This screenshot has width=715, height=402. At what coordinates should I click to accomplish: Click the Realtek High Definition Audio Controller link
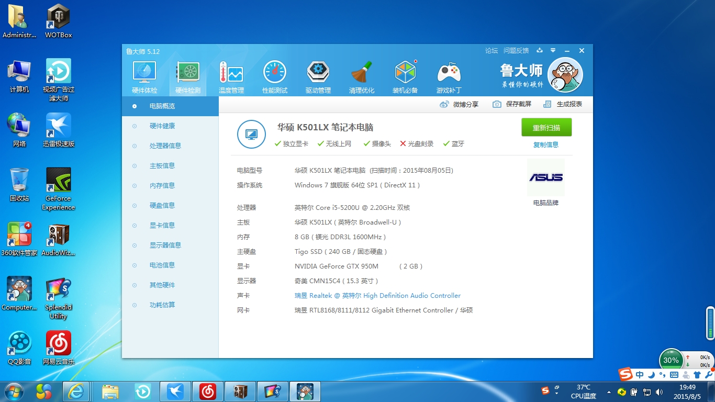378,296
